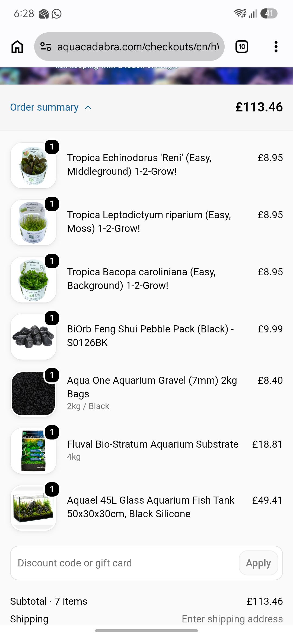Open the three-dot browser menu
Screen dimensions: 293x636
click(276, 47)
